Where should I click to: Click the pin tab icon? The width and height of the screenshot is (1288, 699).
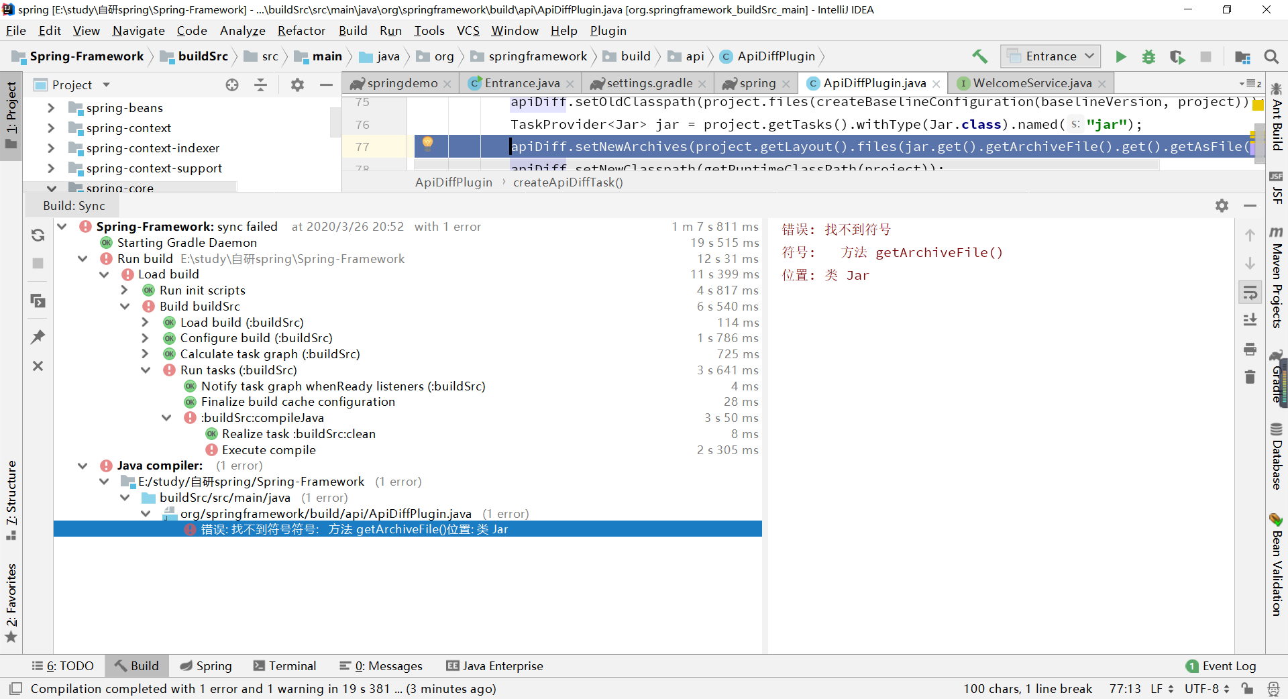click(x=38, y=337)
